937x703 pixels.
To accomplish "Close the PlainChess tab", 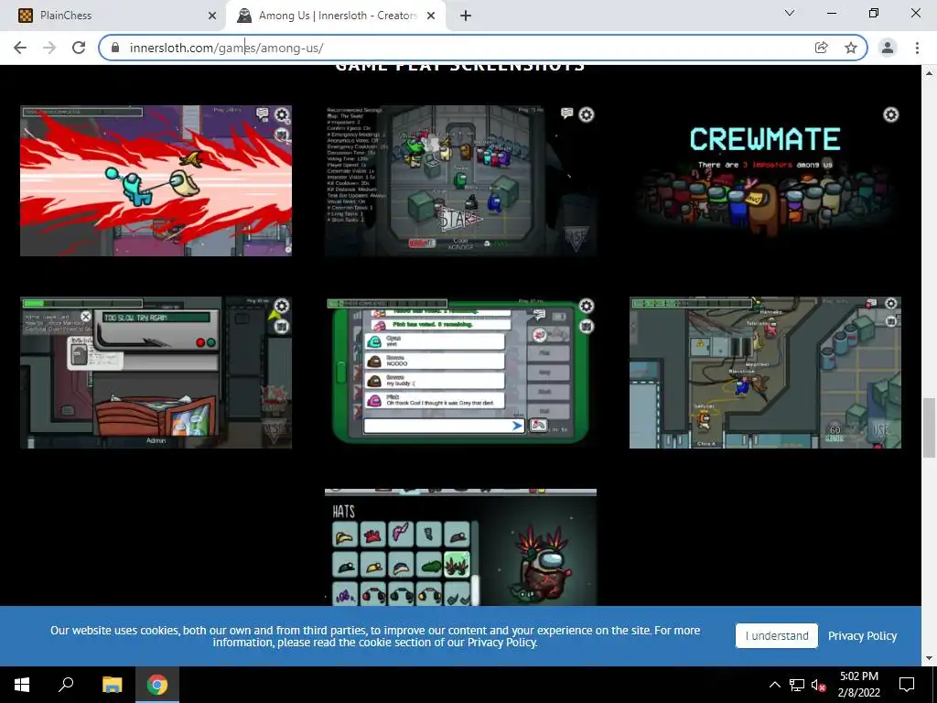I will coord(212,16).
